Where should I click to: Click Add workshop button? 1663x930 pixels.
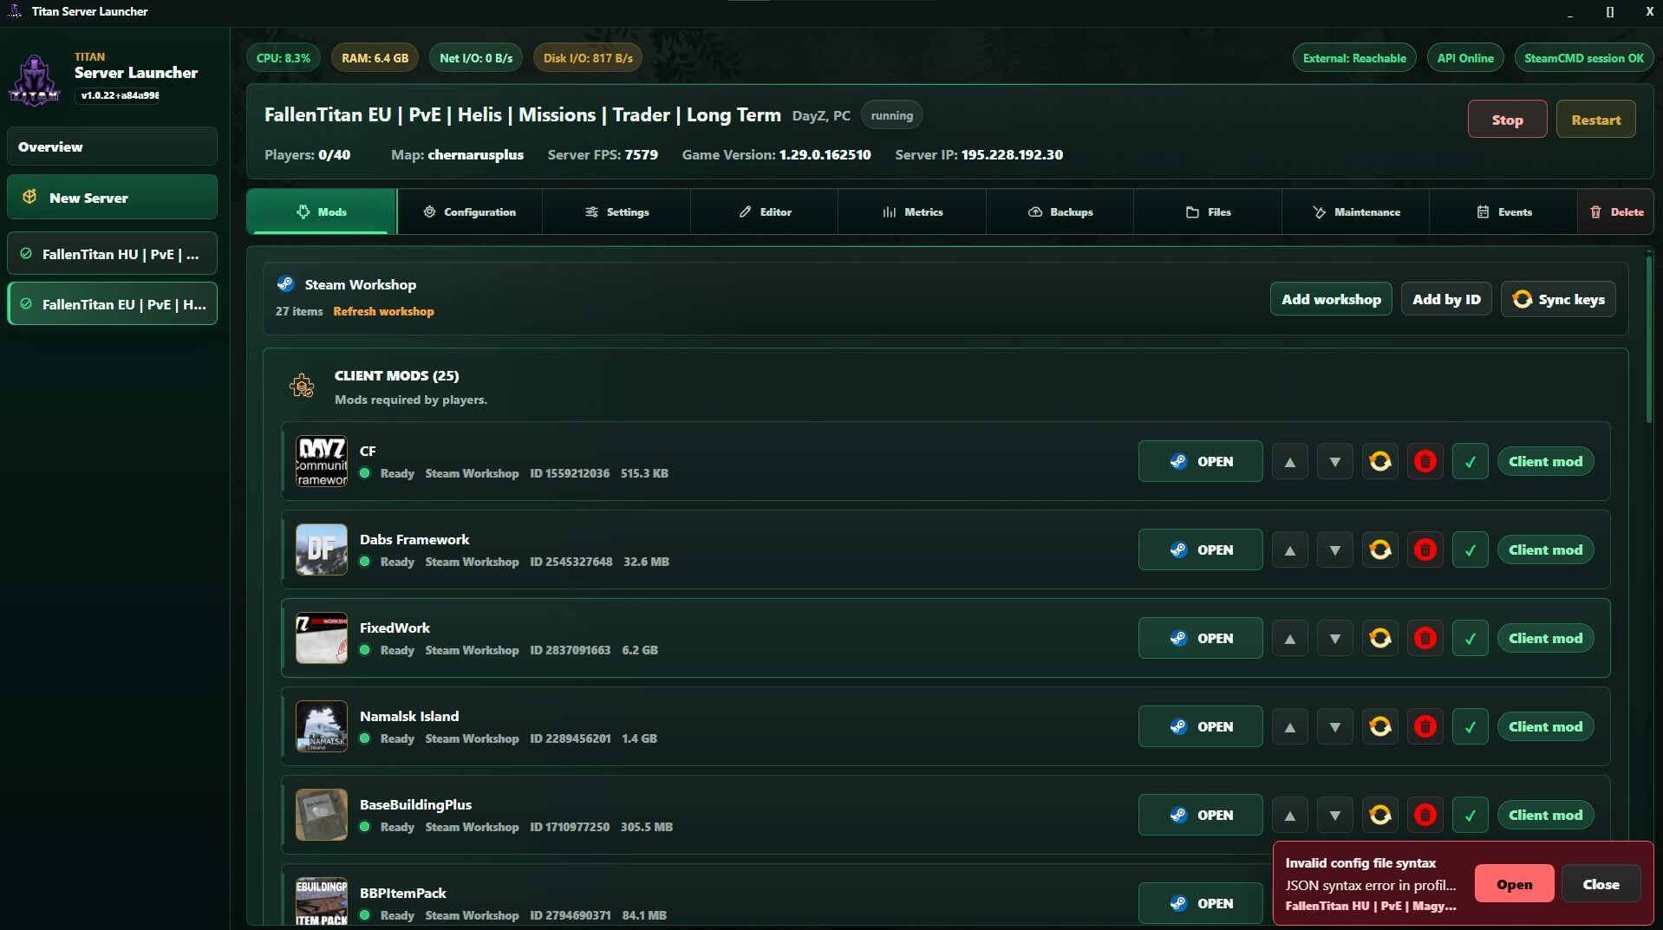[x=1331, y=299]
